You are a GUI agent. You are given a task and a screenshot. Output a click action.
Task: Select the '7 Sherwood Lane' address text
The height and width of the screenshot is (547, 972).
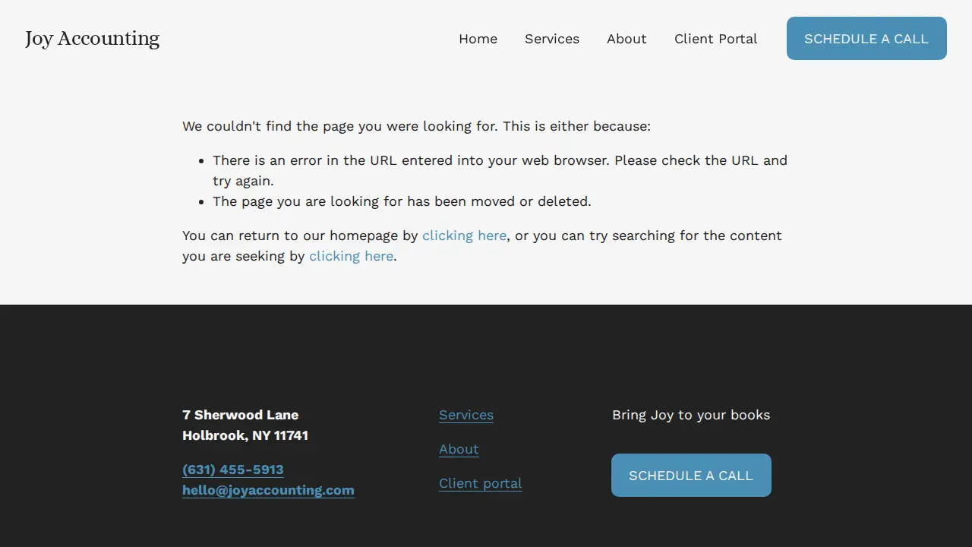click(240, 415)
